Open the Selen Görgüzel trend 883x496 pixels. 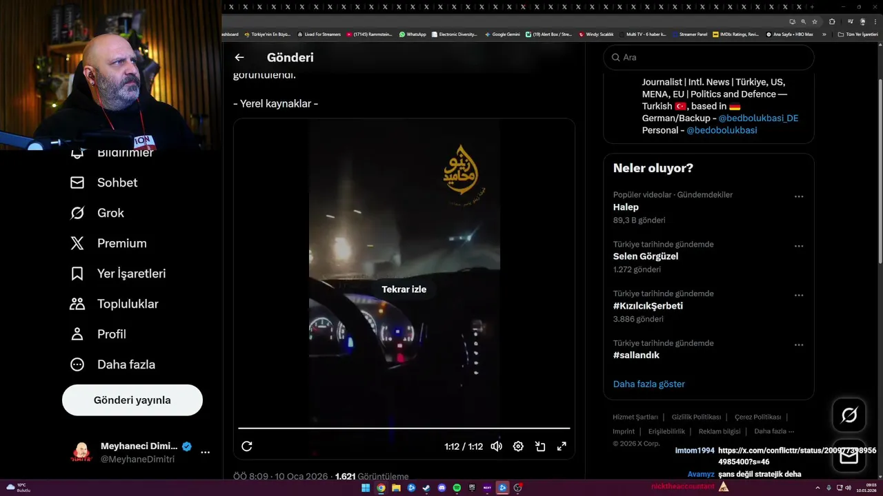click(x=646, y=256)
